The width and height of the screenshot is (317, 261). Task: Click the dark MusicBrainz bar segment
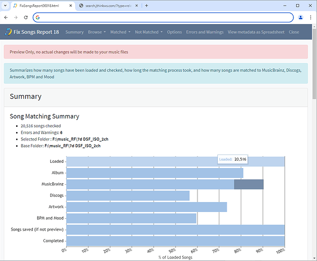(249, 184)
